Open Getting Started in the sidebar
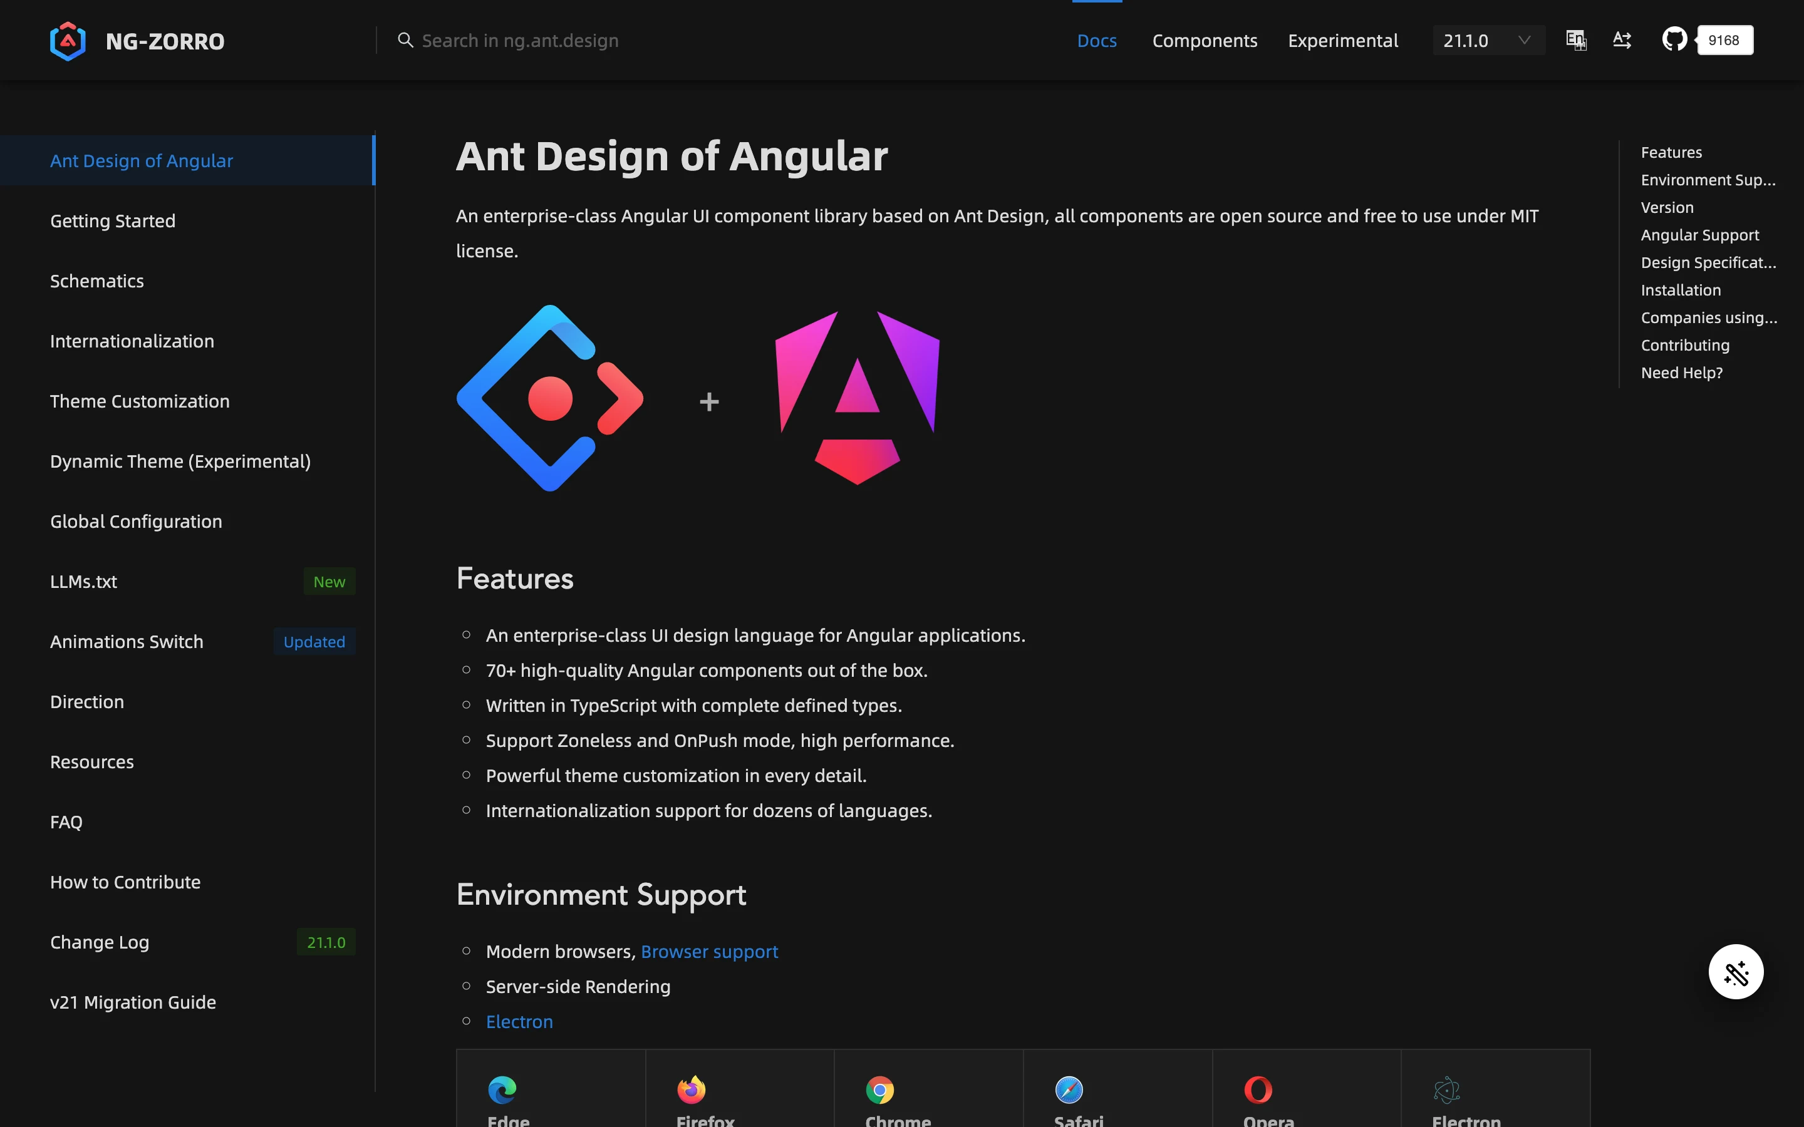1804x1127 pixels. 187,220
